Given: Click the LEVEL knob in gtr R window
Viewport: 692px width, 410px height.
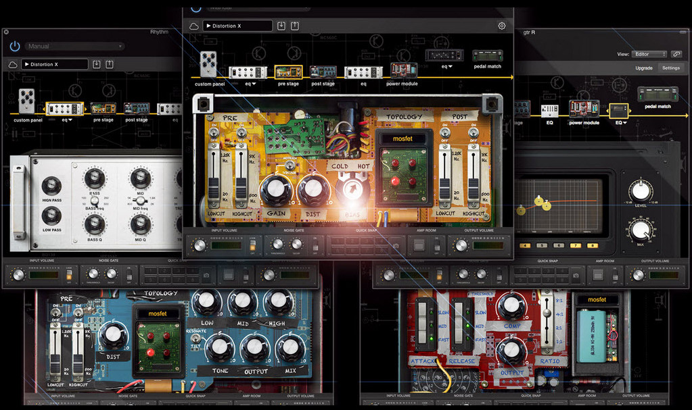Looking at the screenshot, I should click(641, 190).
